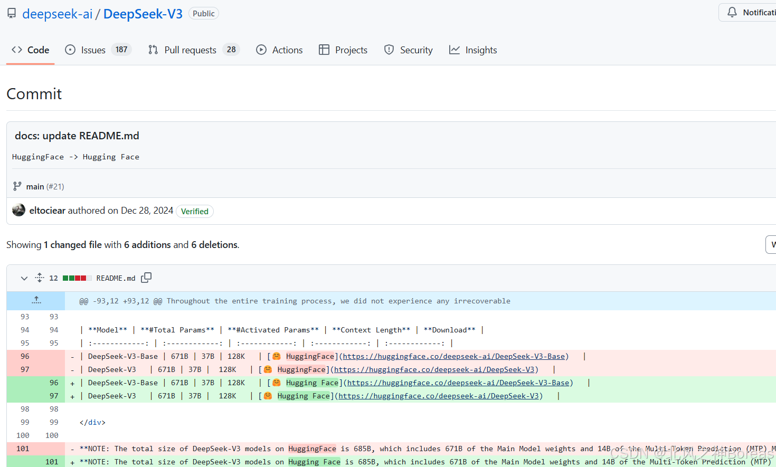Switch to the Issues tab

point(92,50)
